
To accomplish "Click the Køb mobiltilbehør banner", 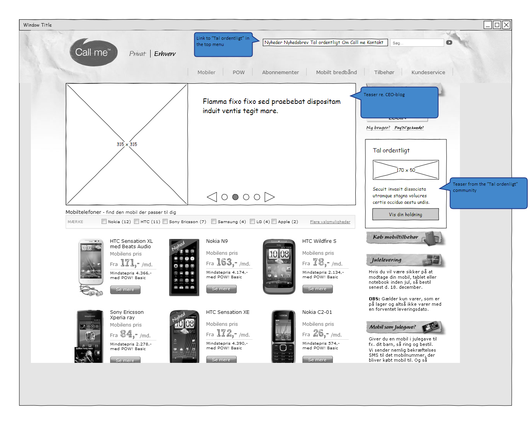I will [405, 238].
